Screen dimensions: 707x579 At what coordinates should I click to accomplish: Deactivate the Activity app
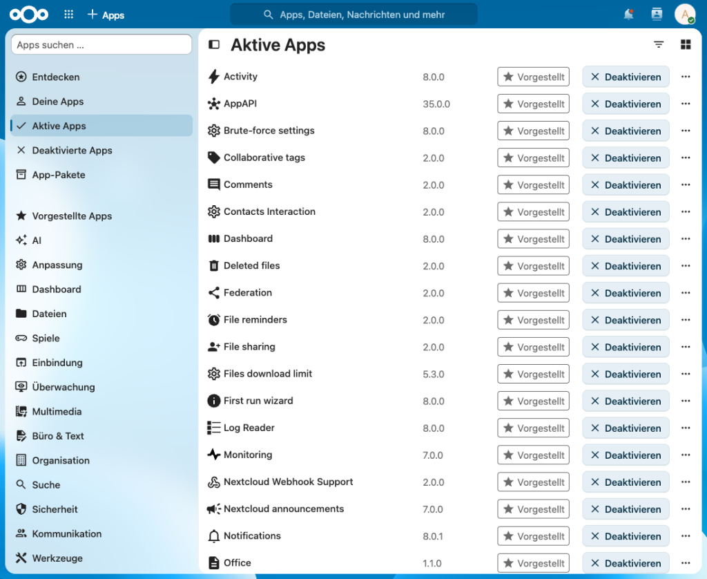pos(626,77)
